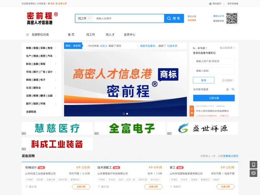The width and height of the screenshot is (260, 195).
Task: Click floating mobile phone icon
Action: pyautogui.click(x=253, y=165)
